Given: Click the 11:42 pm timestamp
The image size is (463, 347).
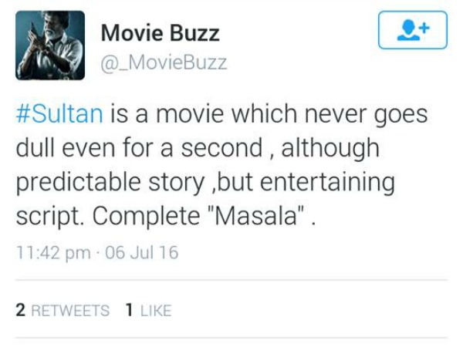Looking at the screenshot, I should (x=49, y=253).
